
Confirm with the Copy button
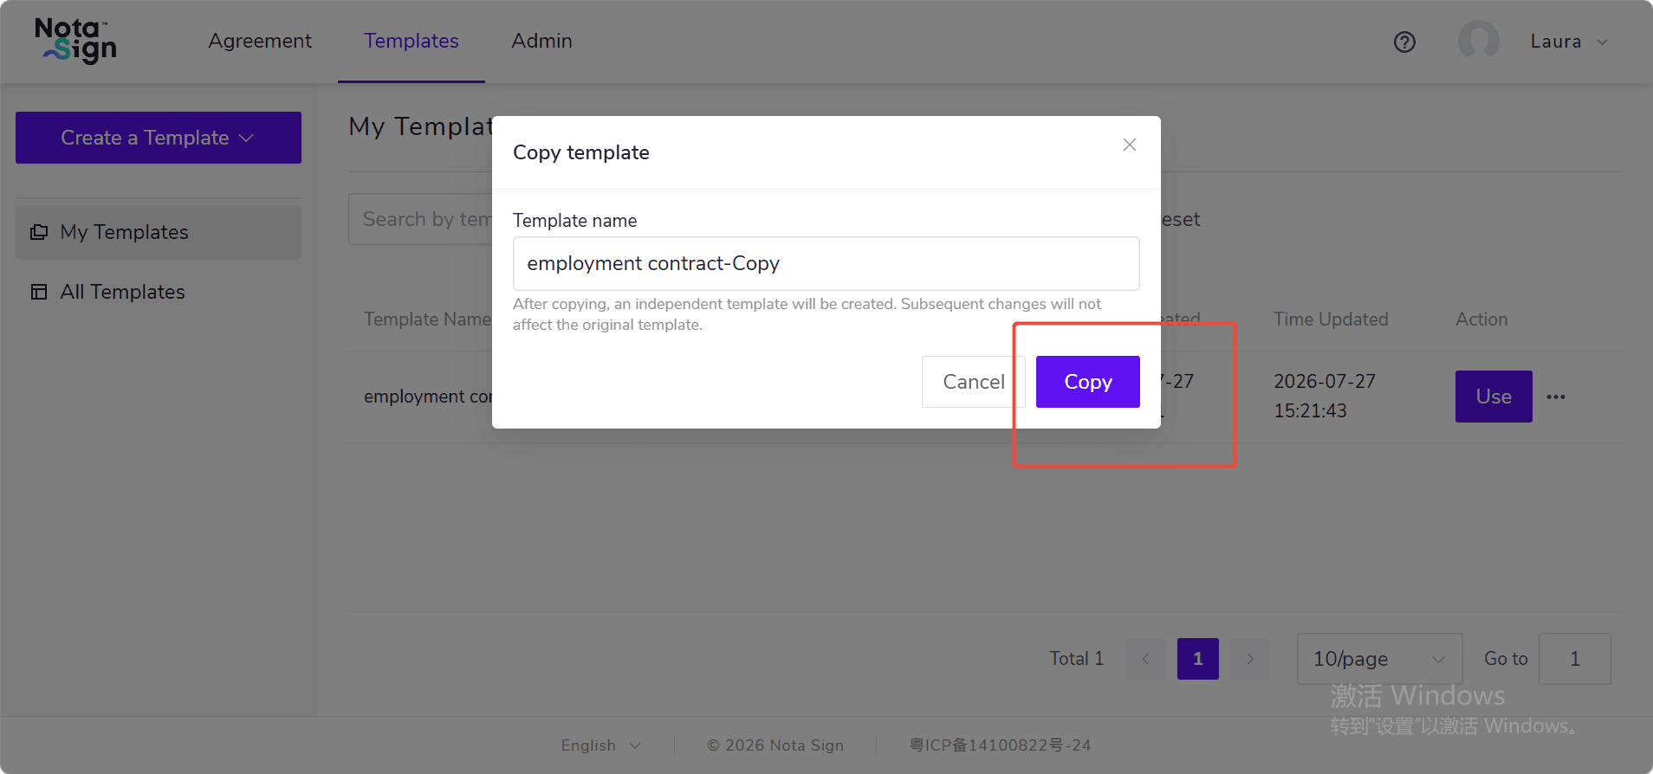pos(1088,382)
